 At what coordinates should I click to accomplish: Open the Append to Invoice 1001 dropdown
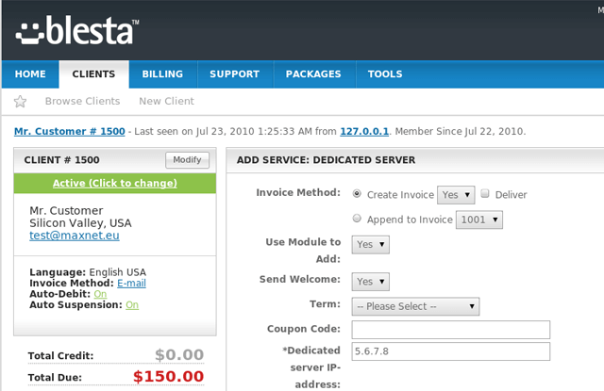[478, 220]
